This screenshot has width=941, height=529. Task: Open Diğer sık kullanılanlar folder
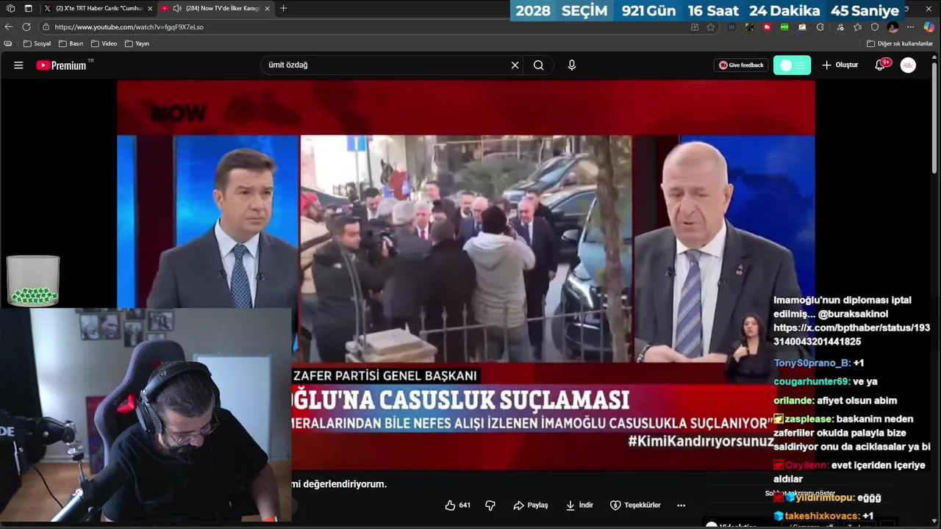pos(900,43)
